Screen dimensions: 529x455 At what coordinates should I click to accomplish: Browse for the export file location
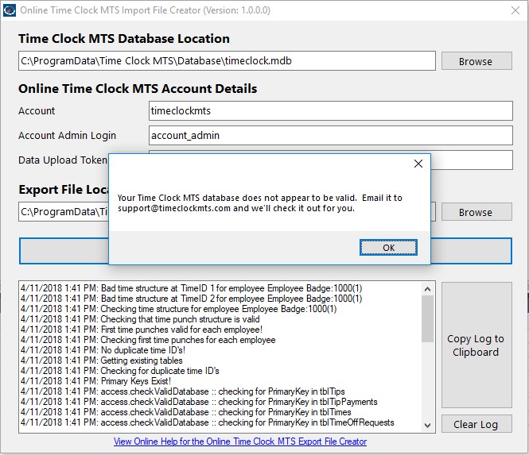476,212
